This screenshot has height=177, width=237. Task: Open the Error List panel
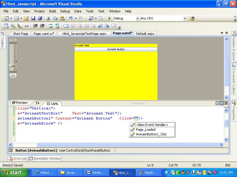tap(17, 158)
